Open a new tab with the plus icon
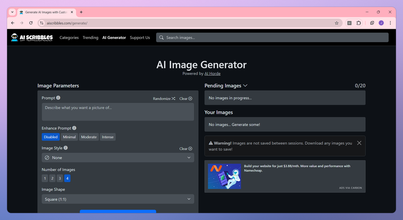The width and height of the screenshot is (403, 220). (x=81, y=12)
